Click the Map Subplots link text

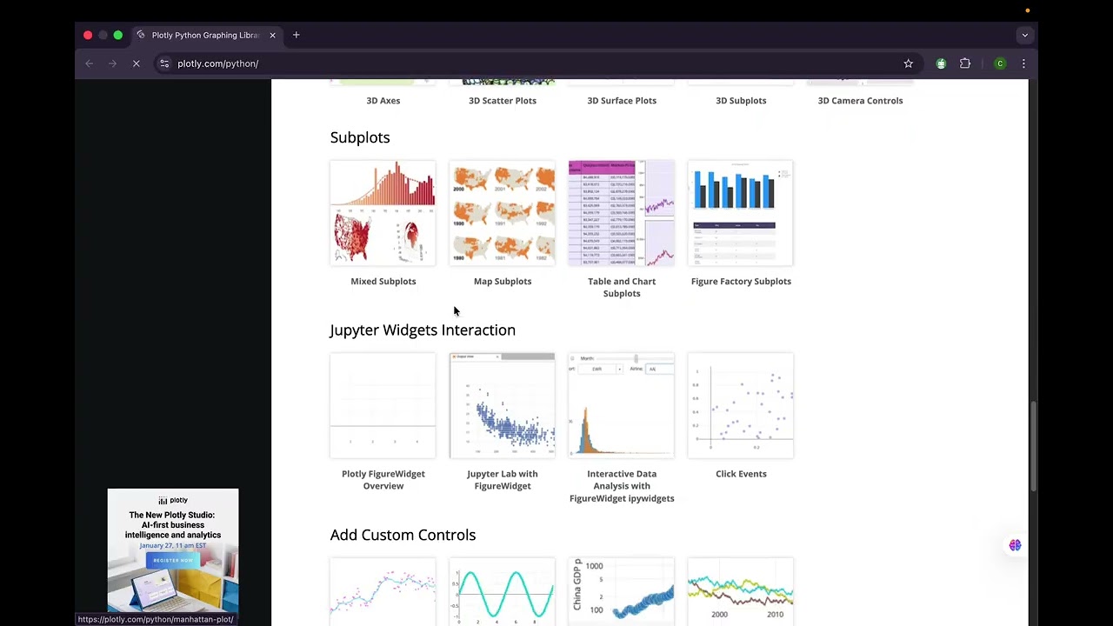point(503,281)
